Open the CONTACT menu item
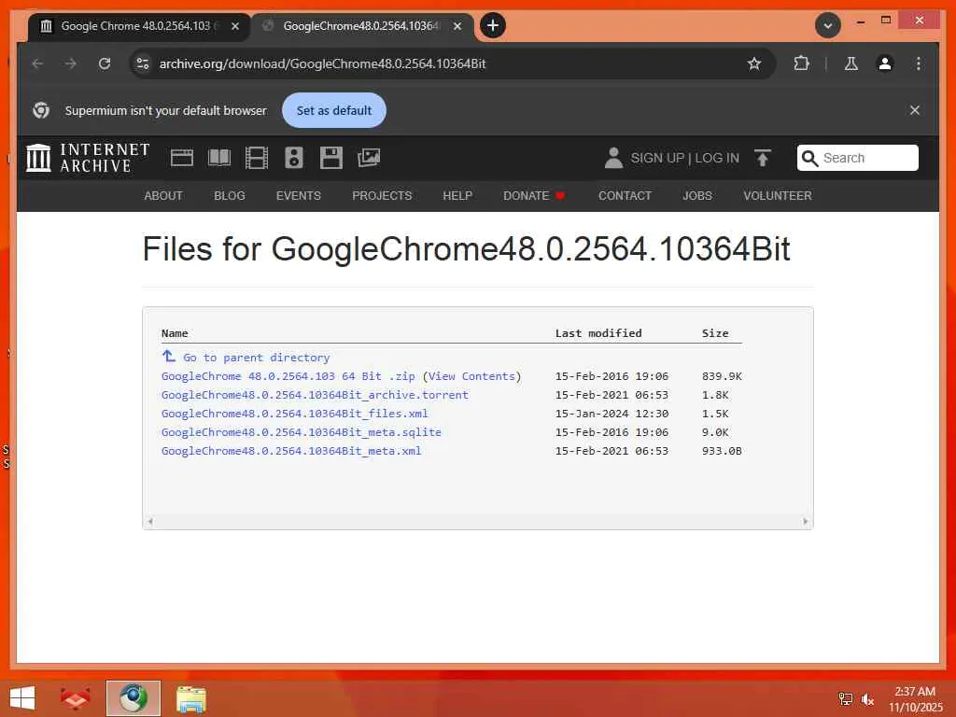The height and width of the screenshot is (717, 956). coord(625,196)
